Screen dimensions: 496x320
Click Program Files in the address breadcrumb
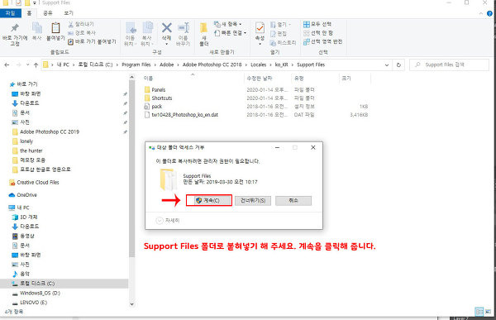(136, 64)
